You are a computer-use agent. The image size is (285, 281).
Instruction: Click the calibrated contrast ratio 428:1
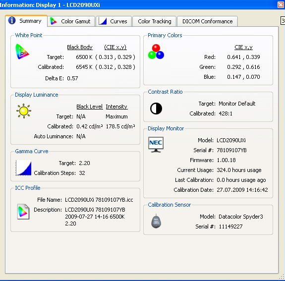226,113
